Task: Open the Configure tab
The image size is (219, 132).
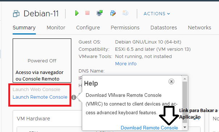Action: [88, 28]
